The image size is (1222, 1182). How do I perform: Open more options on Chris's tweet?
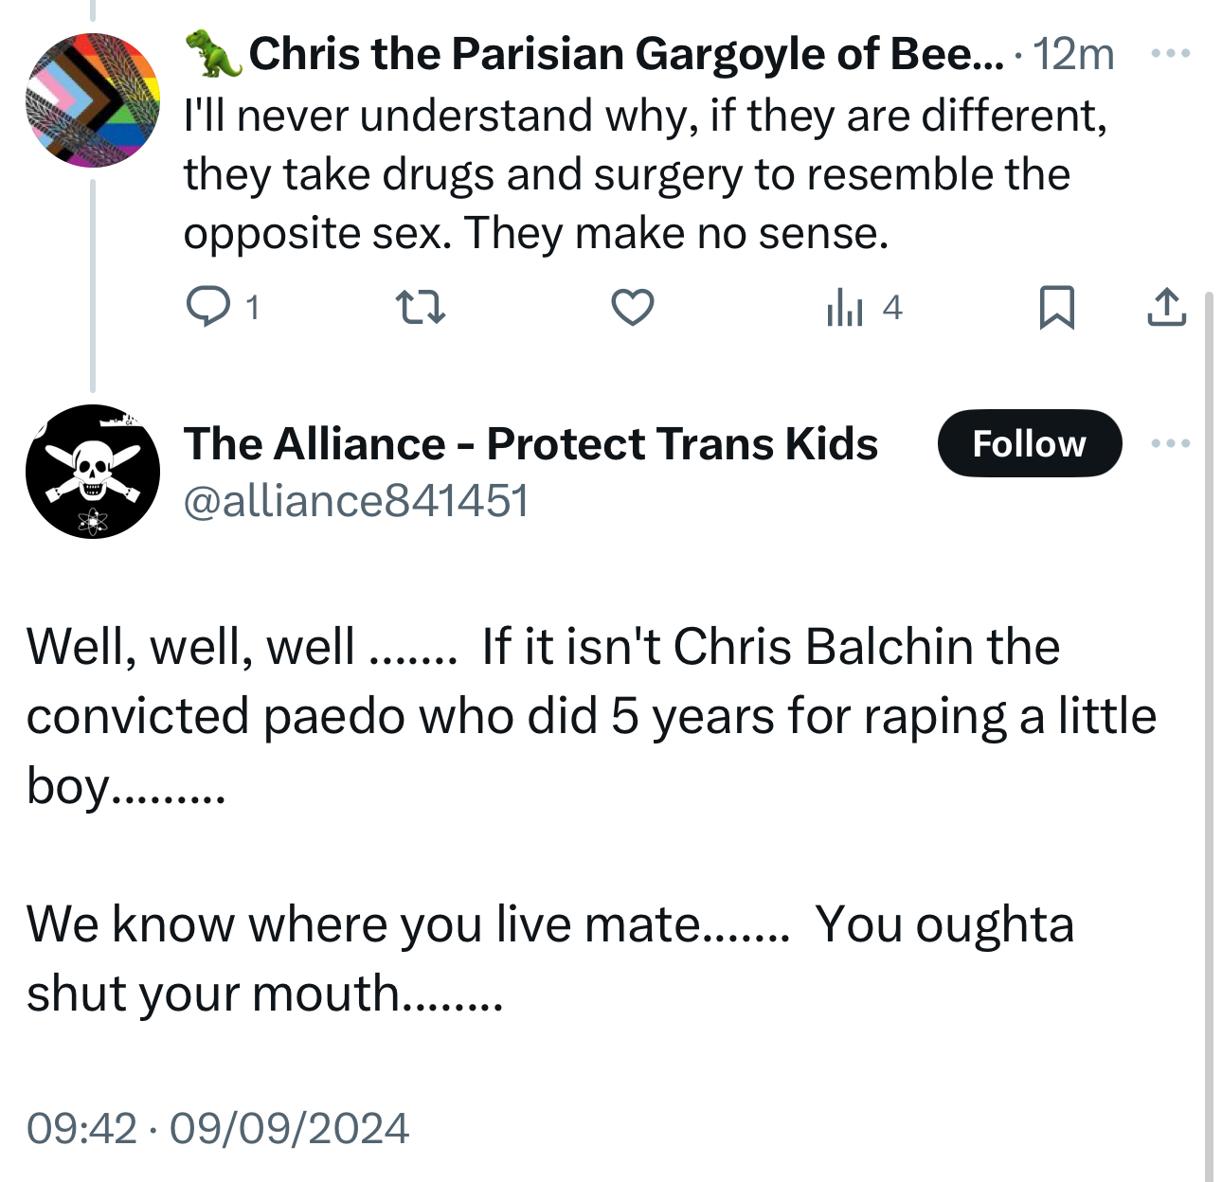(x=1171, y=53)
